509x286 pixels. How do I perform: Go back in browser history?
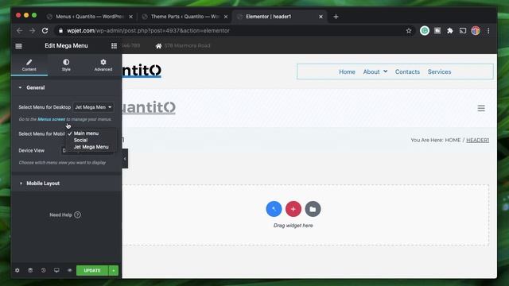pyautogui.click(x=19, y=31)
